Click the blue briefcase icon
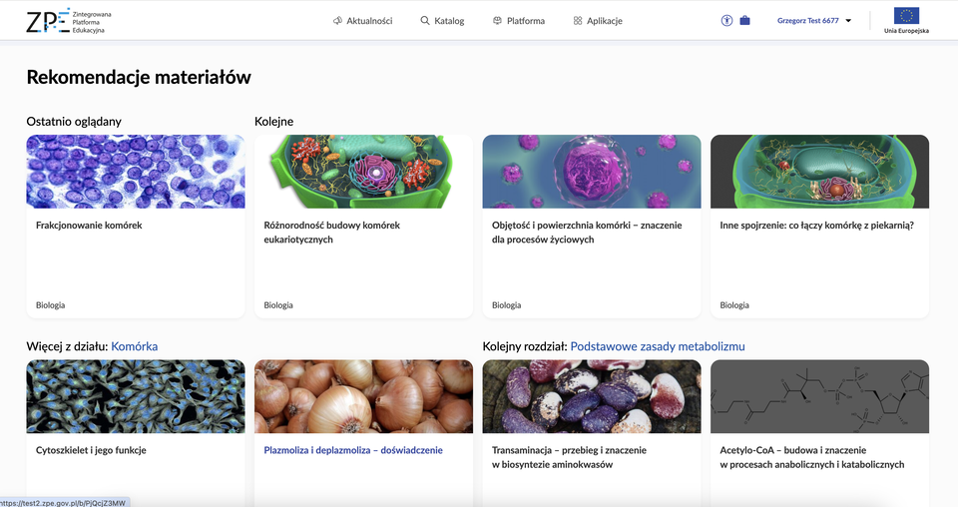Viewport: 958px width, 507px height. tap(744, 20)
